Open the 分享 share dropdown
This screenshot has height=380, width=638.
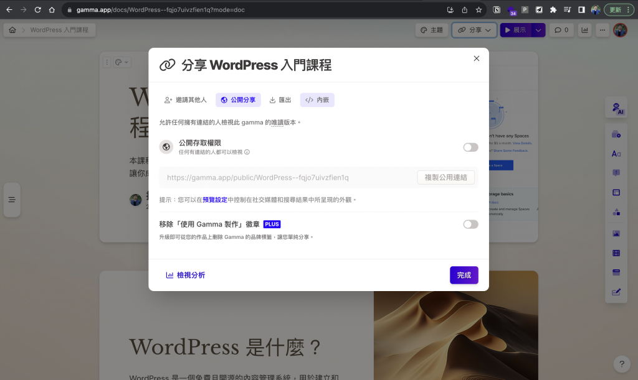click(x=474, y=30)
